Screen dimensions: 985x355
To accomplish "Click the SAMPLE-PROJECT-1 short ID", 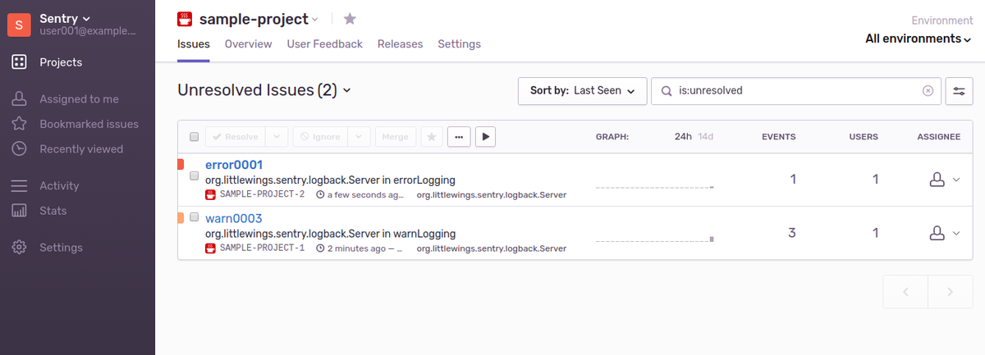I will 262,248.
